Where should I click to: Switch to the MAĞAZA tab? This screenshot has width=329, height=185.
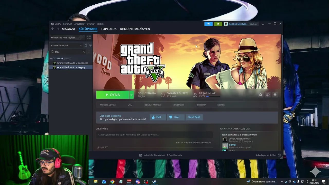(68, 29)
